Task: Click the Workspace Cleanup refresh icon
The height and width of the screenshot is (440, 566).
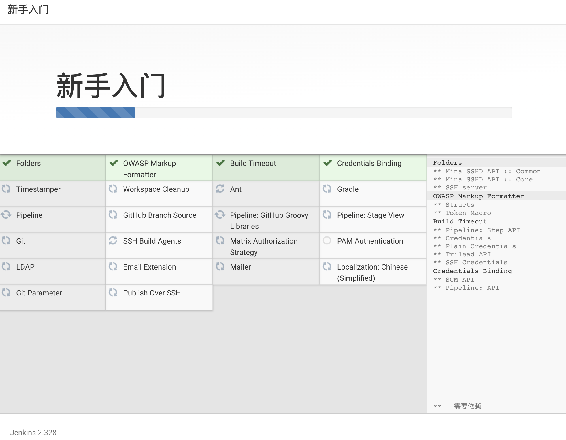Action: click(x=114, y=189)
